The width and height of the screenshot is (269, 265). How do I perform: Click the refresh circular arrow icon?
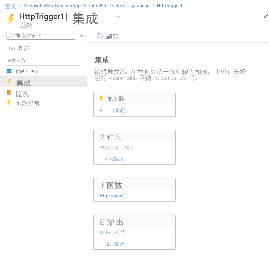(x=100, y=36)
